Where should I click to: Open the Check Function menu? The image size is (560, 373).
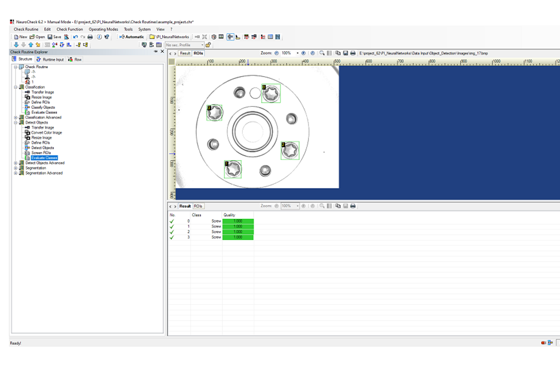(x=69, y=29)
